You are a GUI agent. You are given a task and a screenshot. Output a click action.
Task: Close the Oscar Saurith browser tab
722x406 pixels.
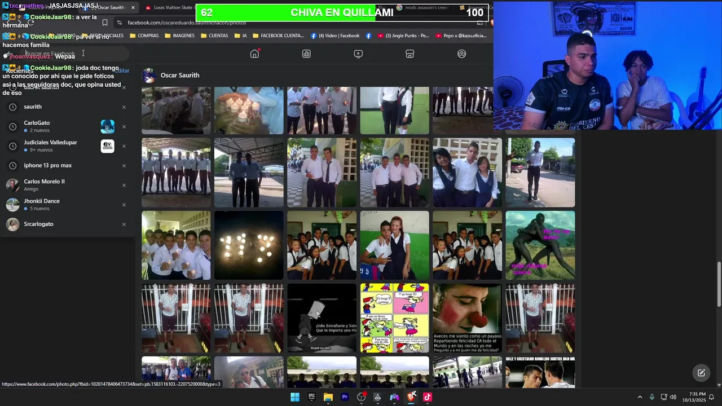click(x=133, y=7)
